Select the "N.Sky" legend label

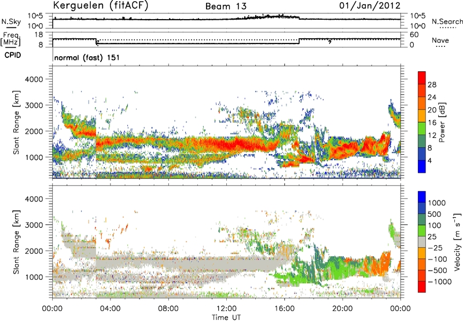pos(11,21)
